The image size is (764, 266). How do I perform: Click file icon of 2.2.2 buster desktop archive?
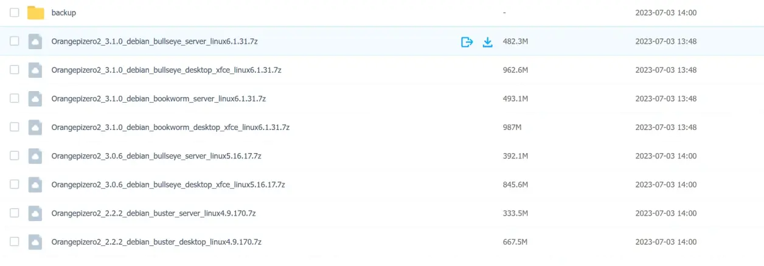point(36,242)
